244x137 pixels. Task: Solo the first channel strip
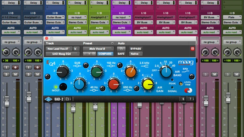coord(6,74)
